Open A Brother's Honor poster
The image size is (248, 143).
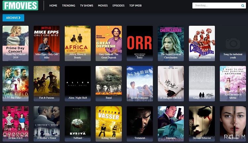[x=47, y=124]
